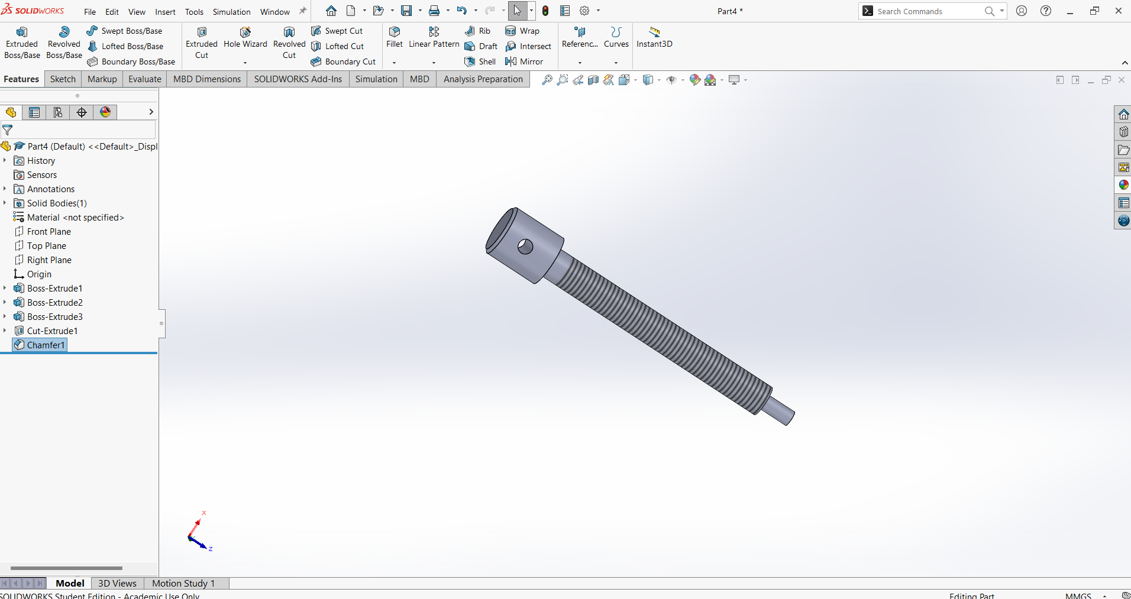The image size is (1131, 599).
Task: Switch to the 3D Views tab
Action: 117,583
